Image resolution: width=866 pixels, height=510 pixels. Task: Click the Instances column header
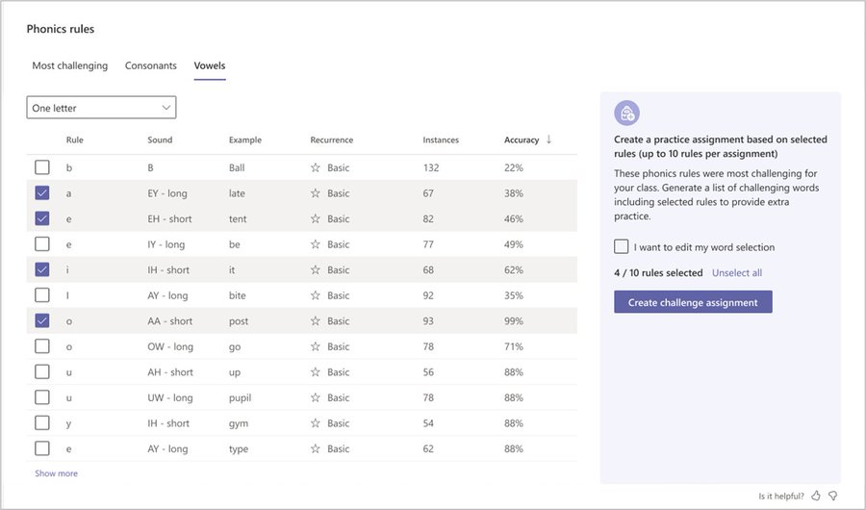tap(441, 140)
